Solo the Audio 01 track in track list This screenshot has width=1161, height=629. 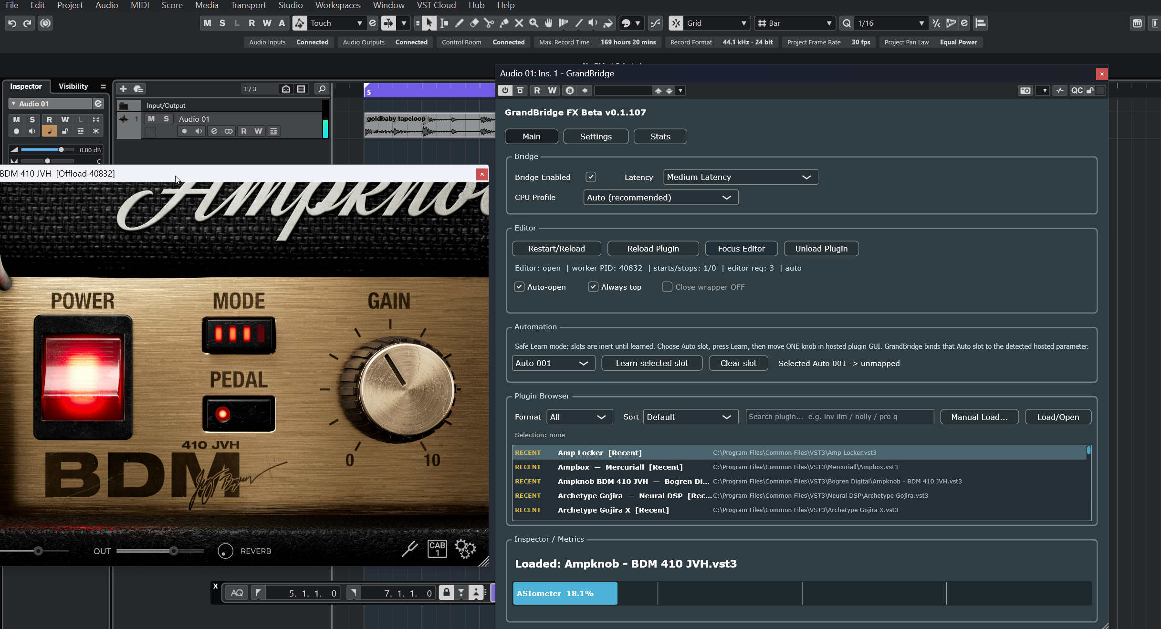pos(166,119)
